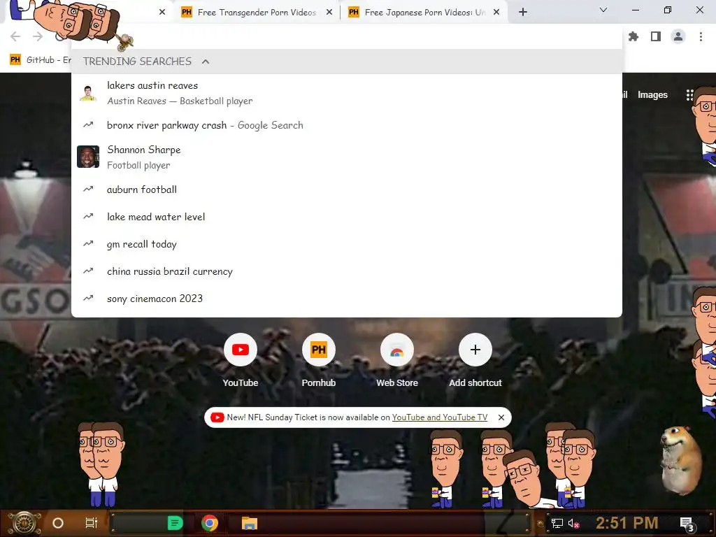Pick the Shannon Sharpe suggestion
Viewport: 716px width, 537px height.
pyautogui.click(x=347, y=157)
